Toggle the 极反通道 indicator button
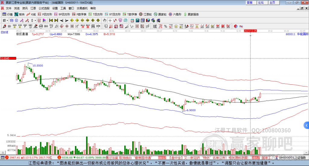 (22, 34)
